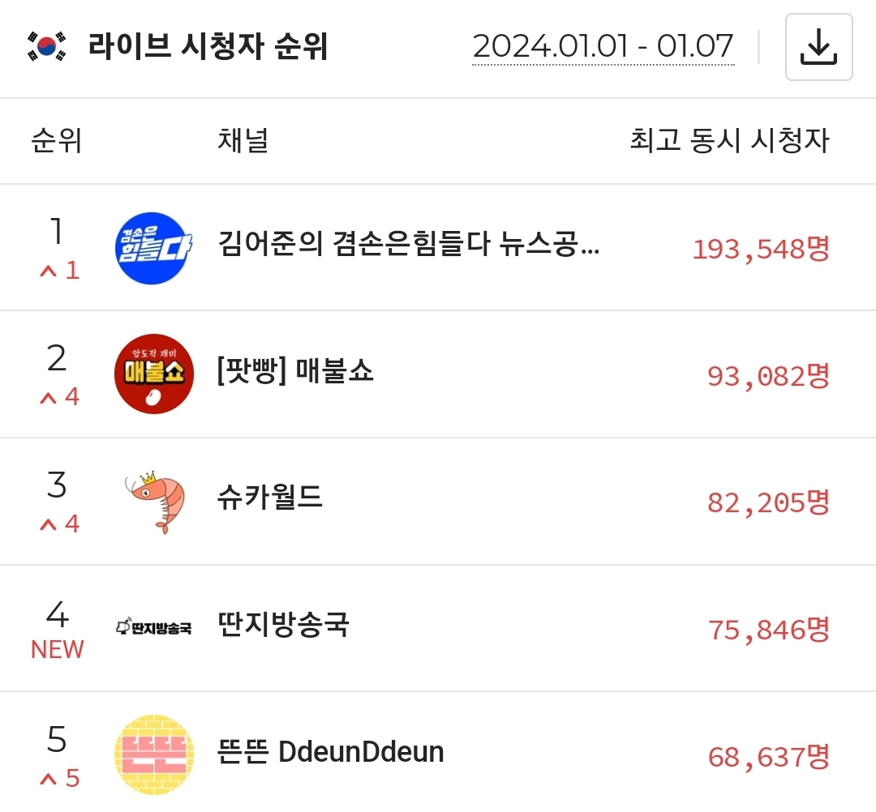Click the 라이브 시청자 순위 title
This screenshot has width=876, height=812.
point(208,47)
